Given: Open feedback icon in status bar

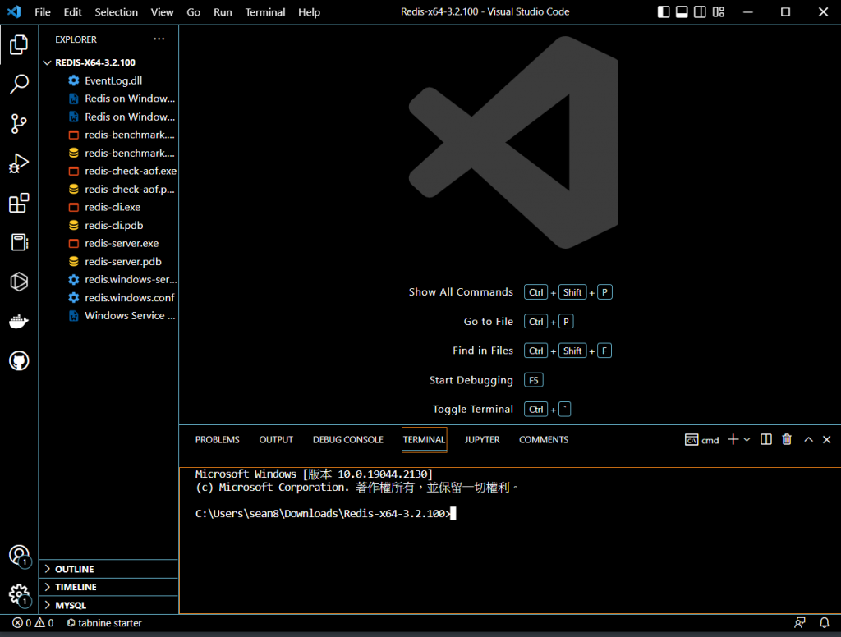Looking at the screenshot, I should click(800, 623).
